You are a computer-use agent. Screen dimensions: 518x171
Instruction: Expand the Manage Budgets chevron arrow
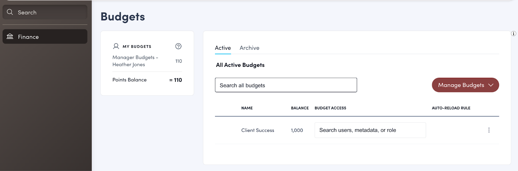coord(491,85)
